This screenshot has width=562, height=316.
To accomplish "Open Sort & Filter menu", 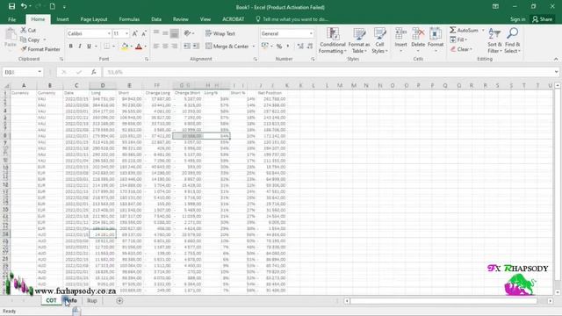I will (494, 40).
